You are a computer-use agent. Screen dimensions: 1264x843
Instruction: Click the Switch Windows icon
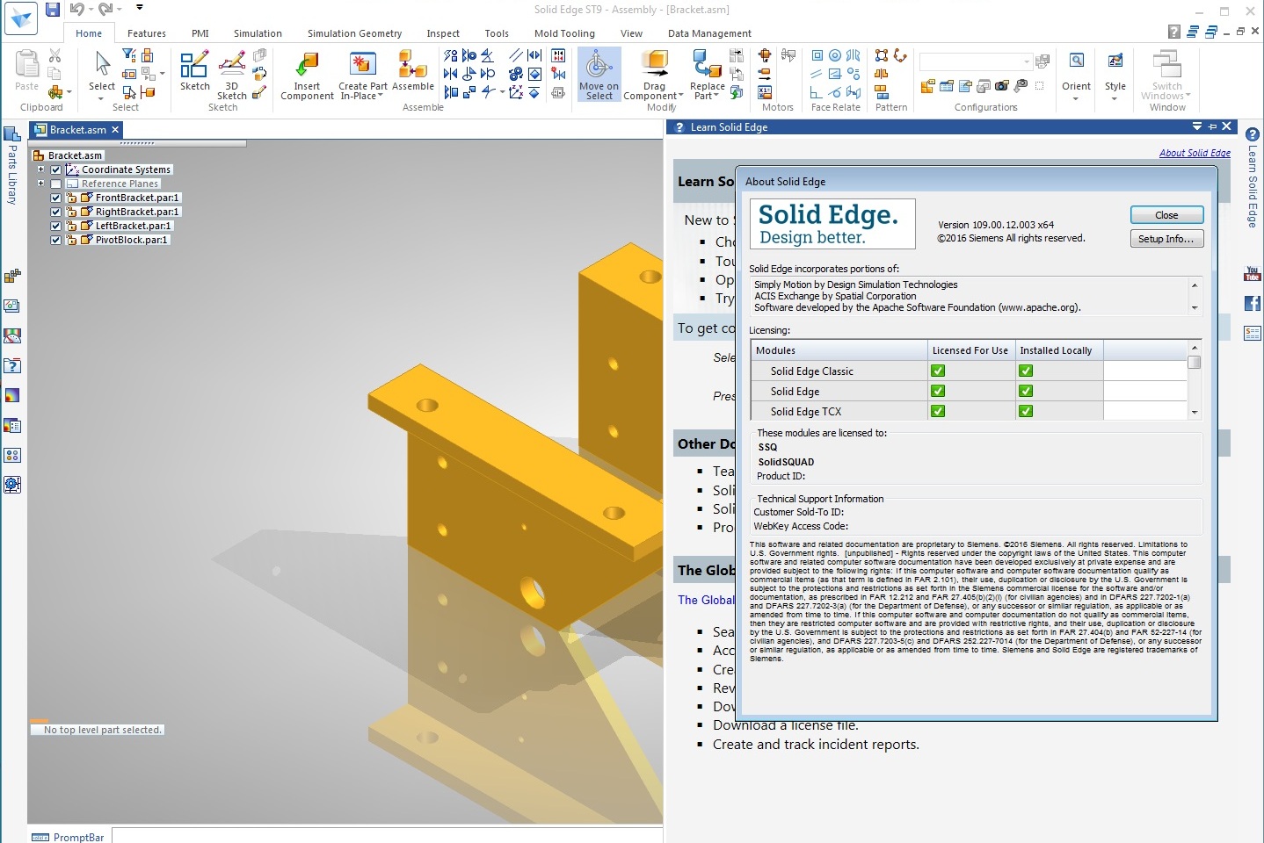(x=1166, y=65)
